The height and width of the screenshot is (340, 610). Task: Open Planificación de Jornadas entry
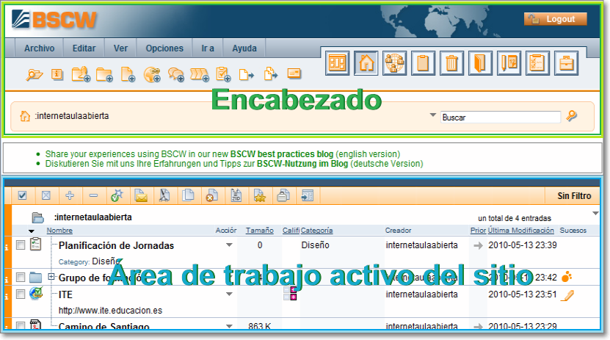pyautogui.click(x=116, y=245)
